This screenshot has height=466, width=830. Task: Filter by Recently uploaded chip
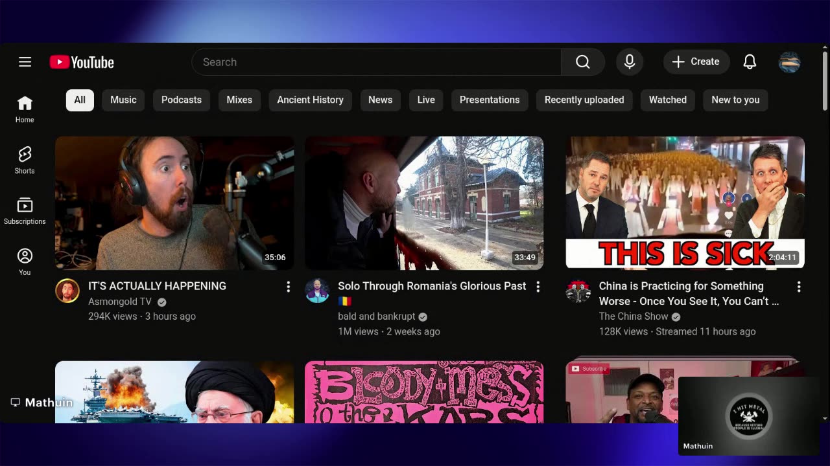[584, 100]
